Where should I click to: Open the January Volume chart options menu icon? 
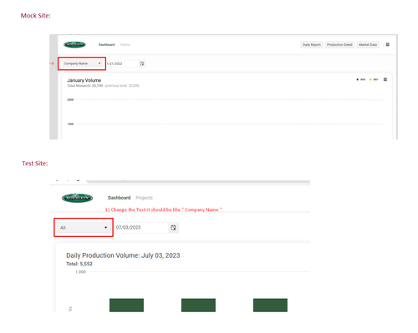pyautogui.click(x=385, y=79)
